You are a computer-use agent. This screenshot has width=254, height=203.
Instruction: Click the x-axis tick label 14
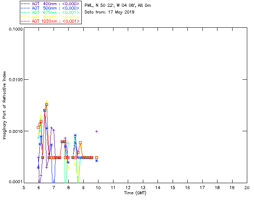click(x=158, y=188)
